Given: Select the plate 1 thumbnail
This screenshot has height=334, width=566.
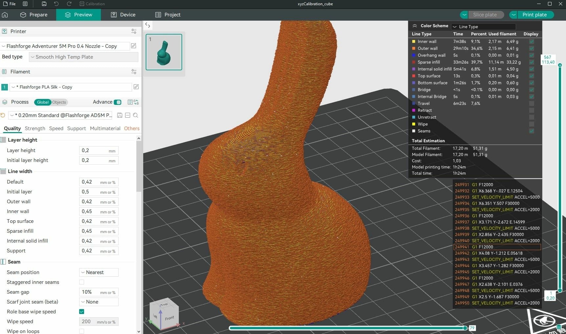Looking at the screenshot, I should pyautogui.click(x=164, y=52).
